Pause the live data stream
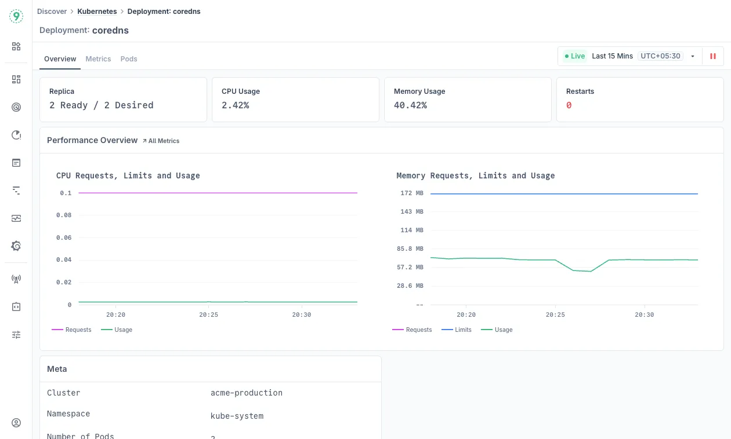 (x=712, y=56)
